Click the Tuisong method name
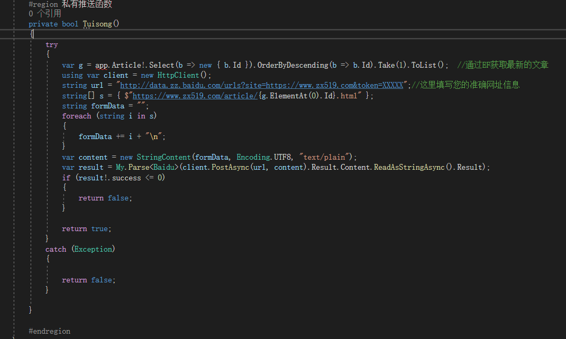Image resolution: width=566 pixels, height=339 pixels. click(x=97, y=24)
